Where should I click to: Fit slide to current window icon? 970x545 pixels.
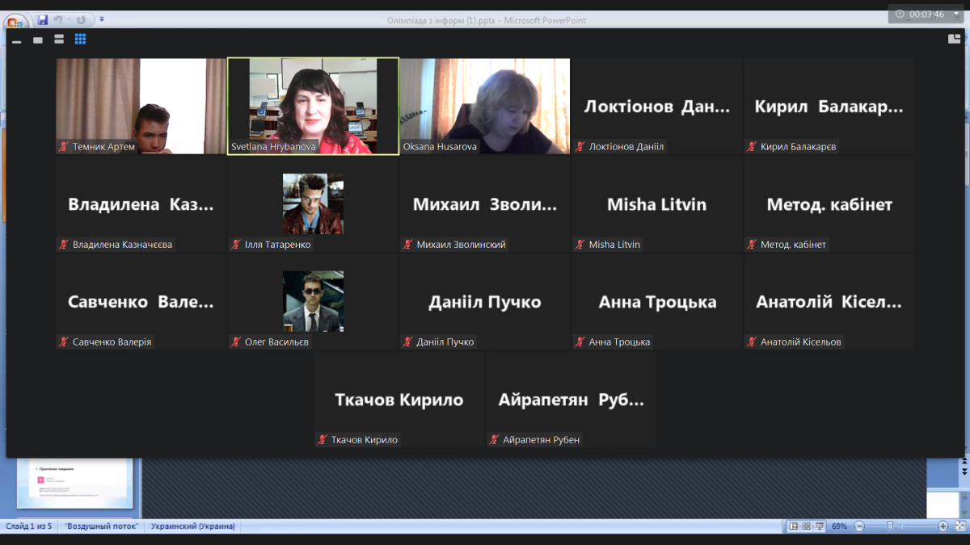(960, 526)
